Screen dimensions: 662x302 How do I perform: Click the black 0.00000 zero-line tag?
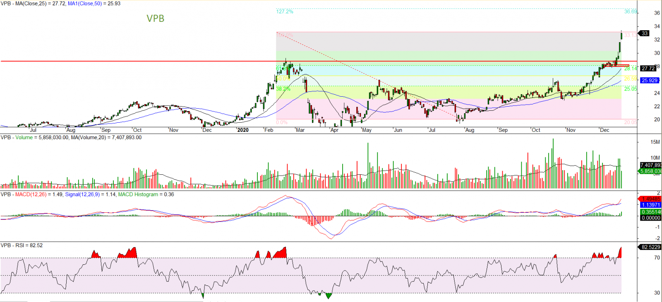pyautogui.click(x=650, y=218)
